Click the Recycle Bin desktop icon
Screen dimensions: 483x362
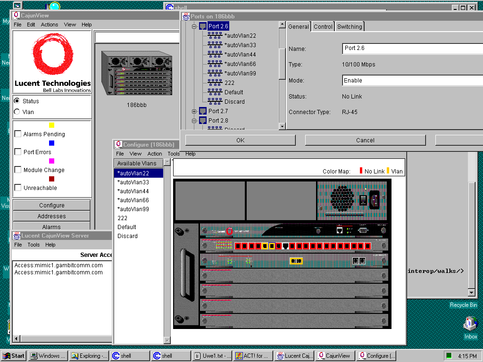[x=463, y=305]
